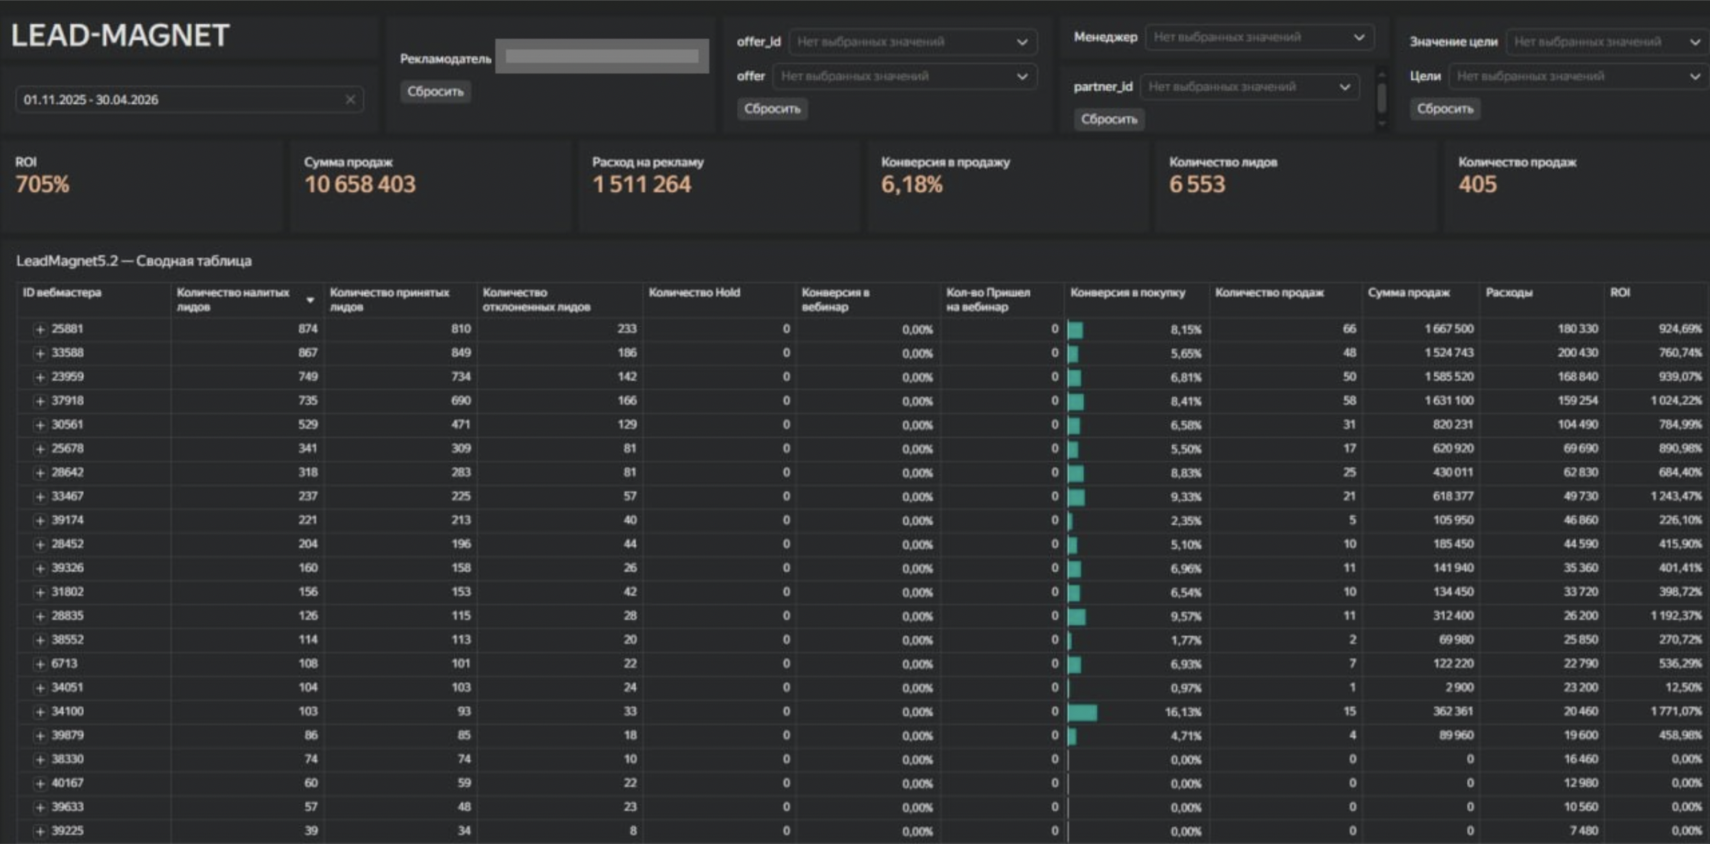This screenshot has width=1710, height=844.
Task: Click the LeadMagnet5.2 — Сводная таблица title
Action: point(134,261)
